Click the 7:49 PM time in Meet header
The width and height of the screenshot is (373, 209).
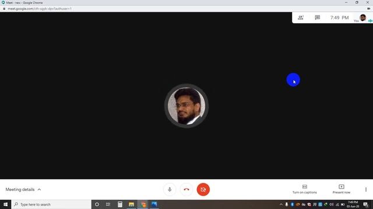coord(339,18)
